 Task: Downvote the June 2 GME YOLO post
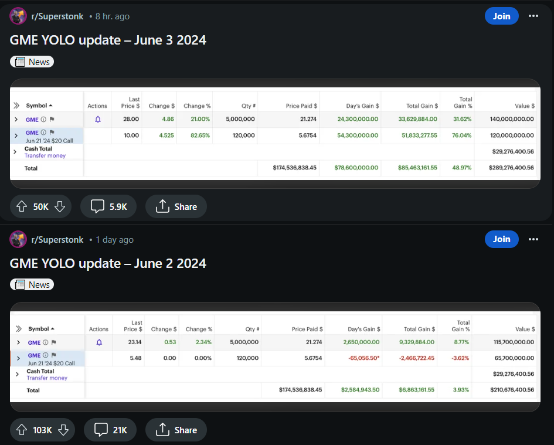click(63, 430)
